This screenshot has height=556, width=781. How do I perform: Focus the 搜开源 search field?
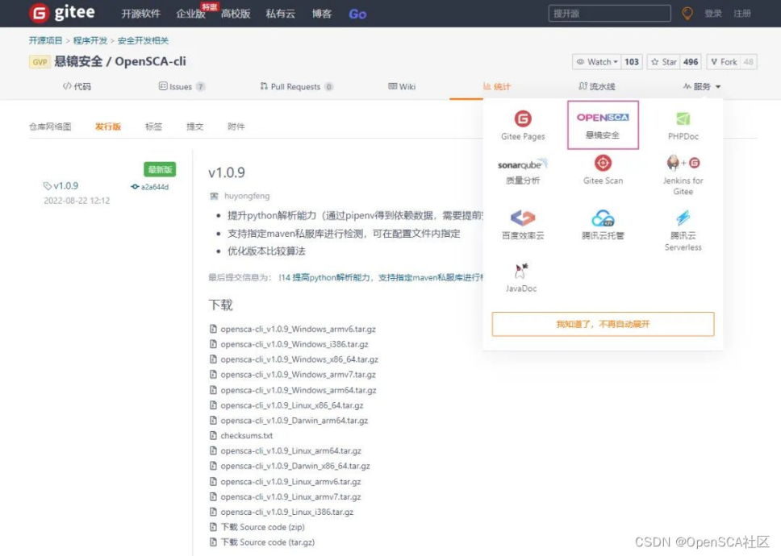click(x=610, y=14)
